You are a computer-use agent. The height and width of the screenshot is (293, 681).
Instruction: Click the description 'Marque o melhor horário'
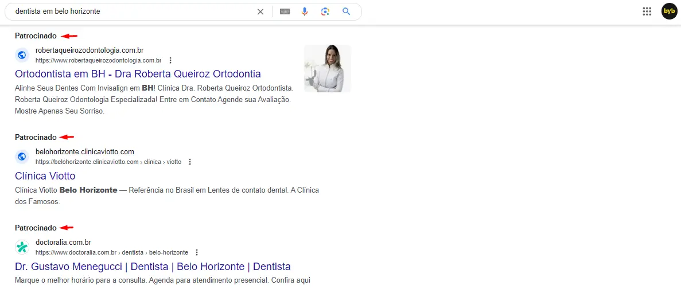(162, 280)
